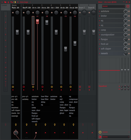This screenshot has width=131, height=140.
Task: Click the track 3 red clock icon
Action: coord(43,87)
